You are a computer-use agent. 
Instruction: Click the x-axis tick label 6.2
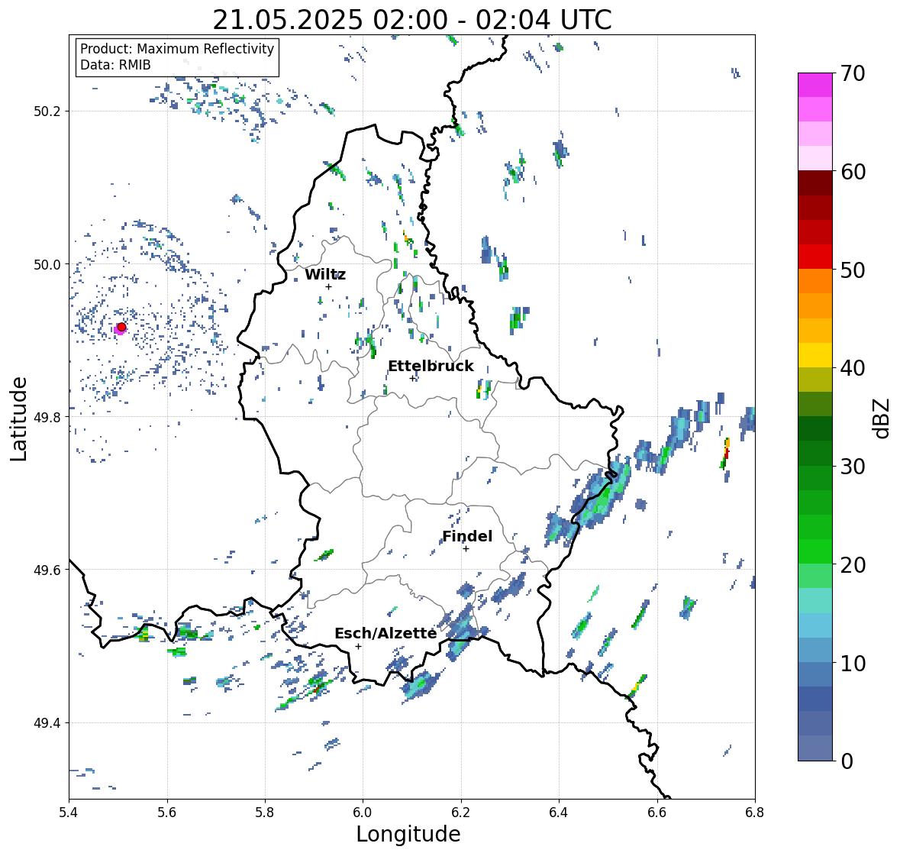click(461, 812)
